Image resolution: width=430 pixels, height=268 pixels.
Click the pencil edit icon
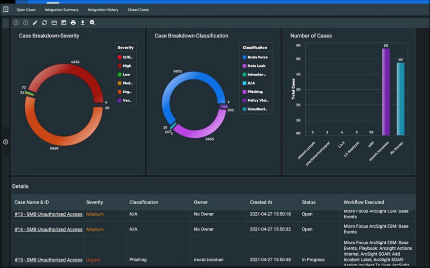[x=35, y=22]
